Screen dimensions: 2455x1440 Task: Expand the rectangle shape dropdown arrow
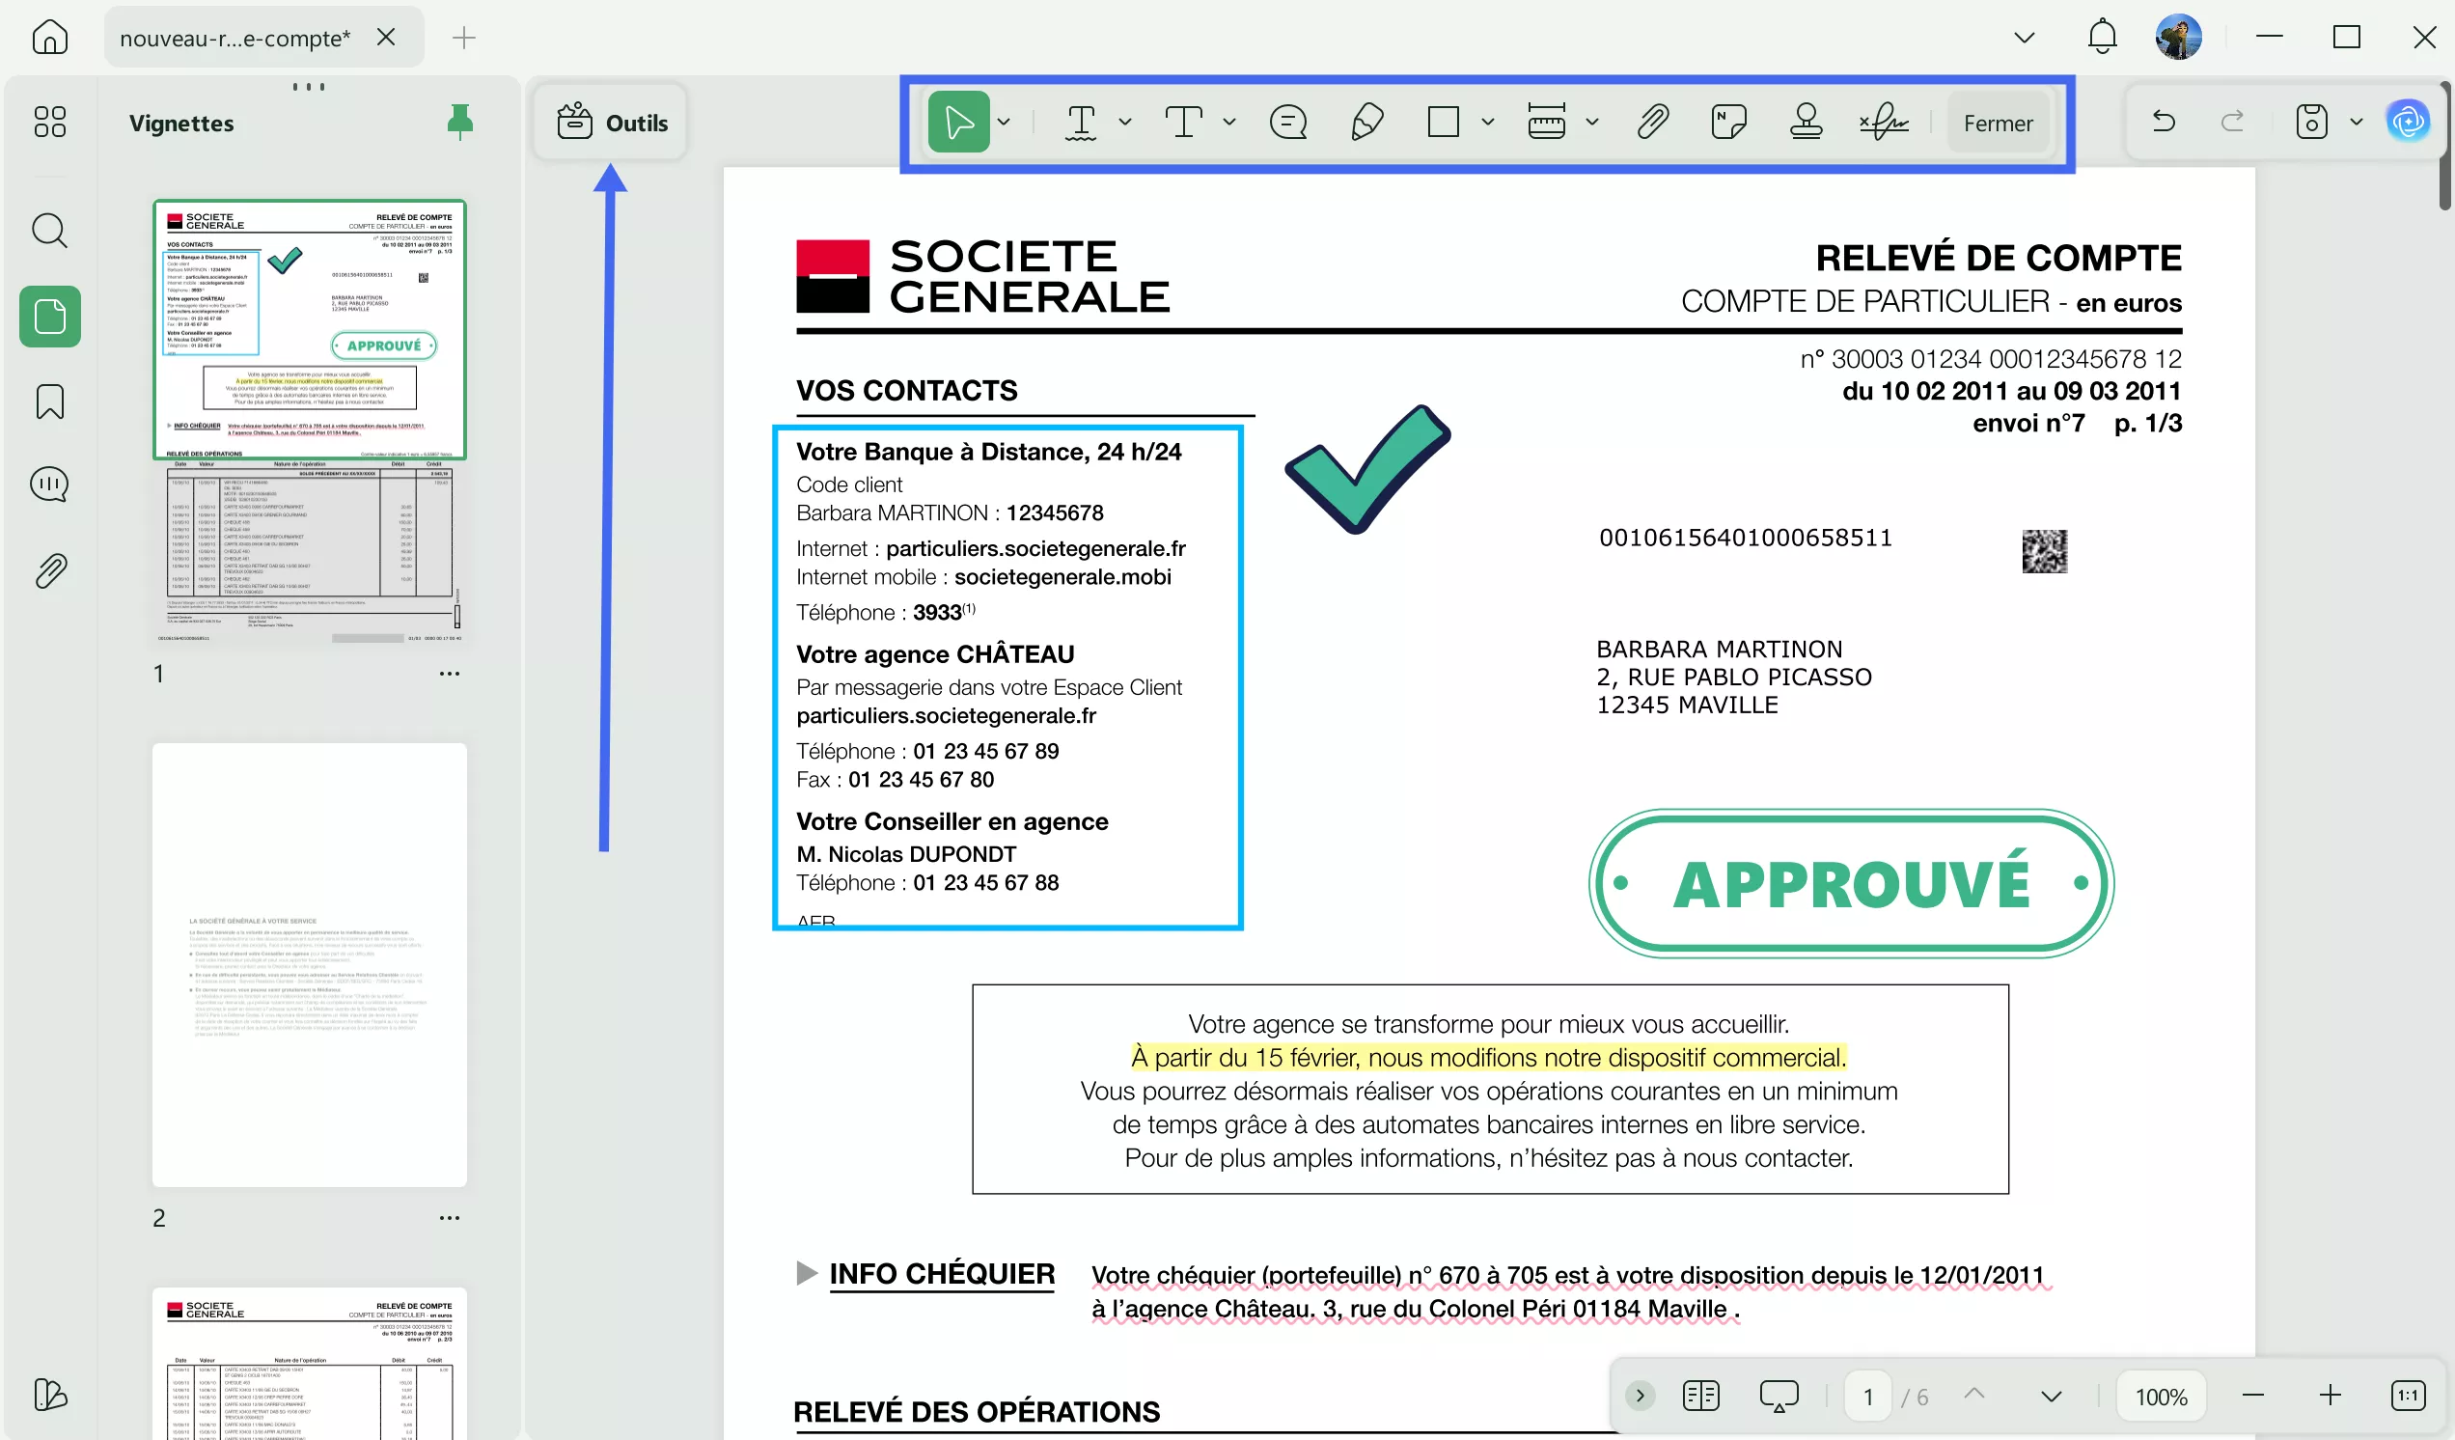point(1488,123)
